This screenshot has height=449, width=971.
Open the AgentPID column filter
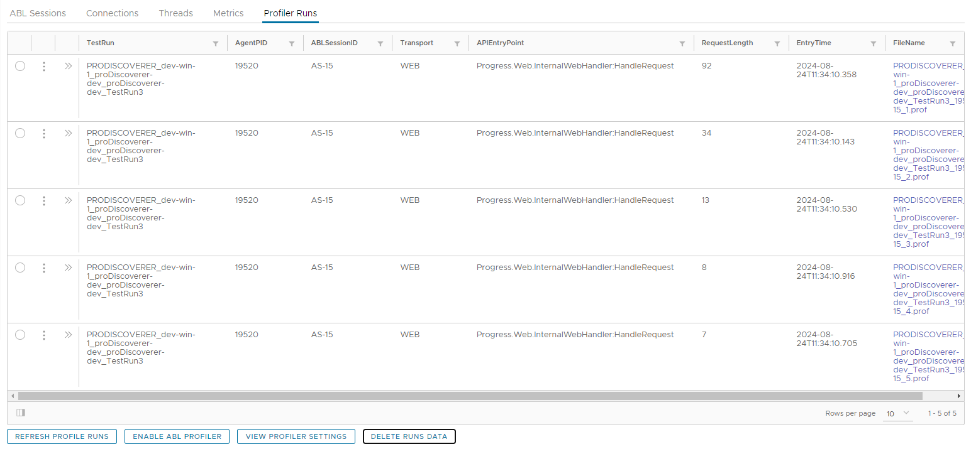click(x=291, y=43)
